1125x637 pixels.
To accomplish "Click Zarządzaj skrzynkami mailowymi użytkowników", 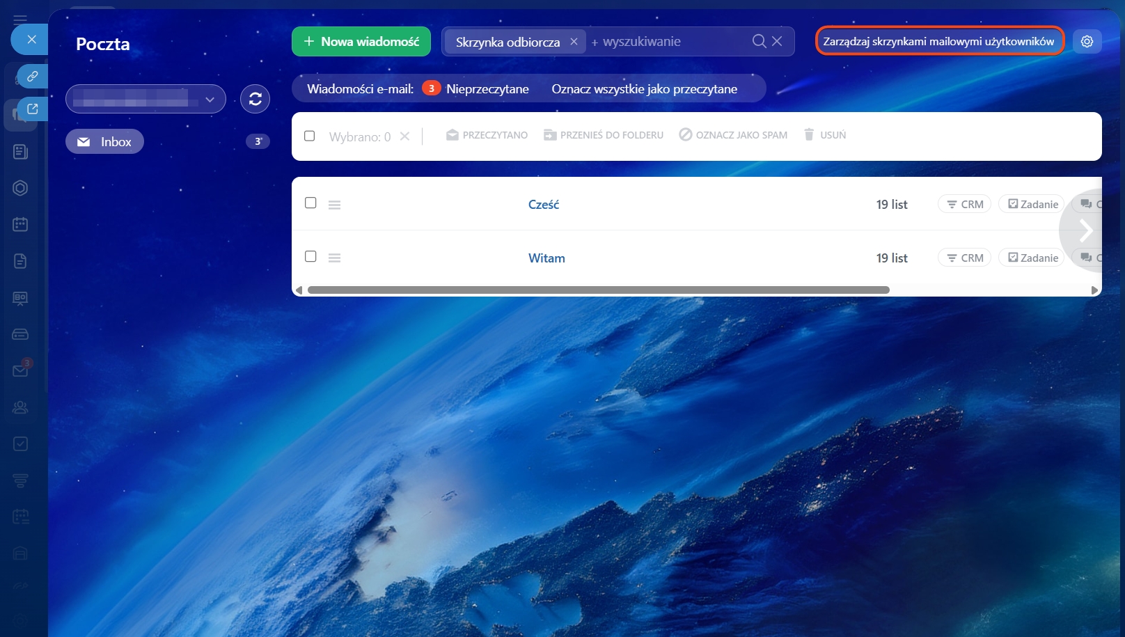I will 939,41.
